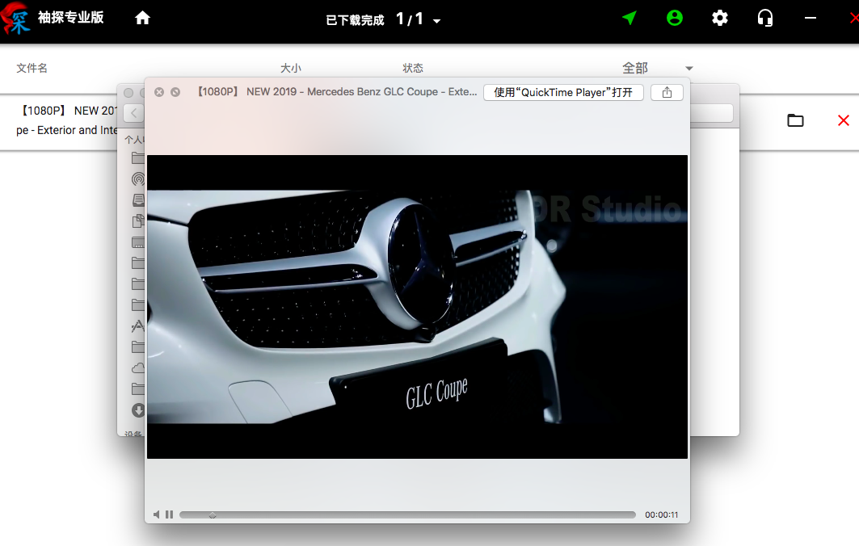This screenshot has height=546, width=859.
Task: Close the Quick Look preview window
Action: 159,92
